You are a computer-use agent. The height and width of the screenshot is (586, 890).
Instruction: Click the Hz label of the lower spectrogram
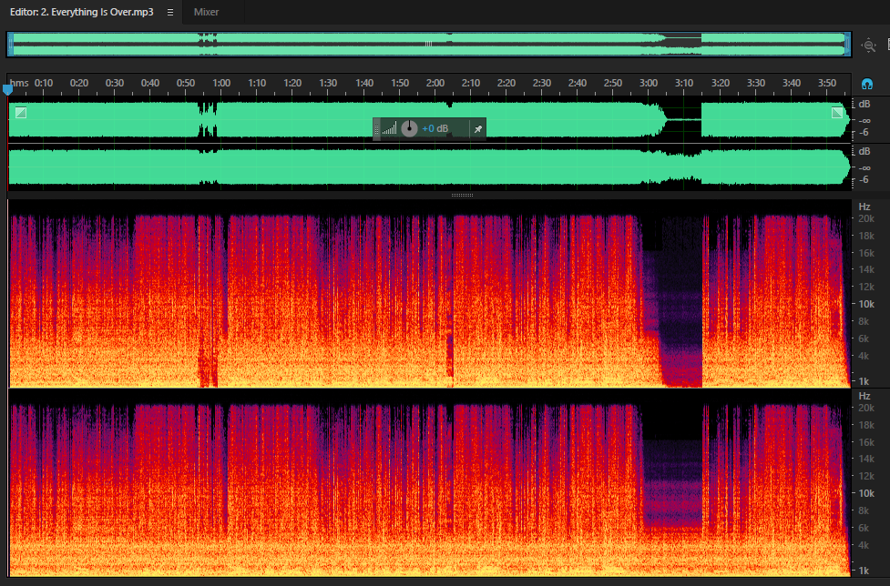864,396
